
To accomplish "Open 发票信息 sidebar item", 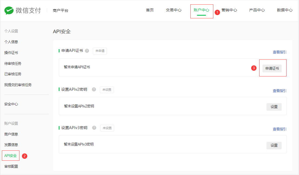I will pos(11,145).
